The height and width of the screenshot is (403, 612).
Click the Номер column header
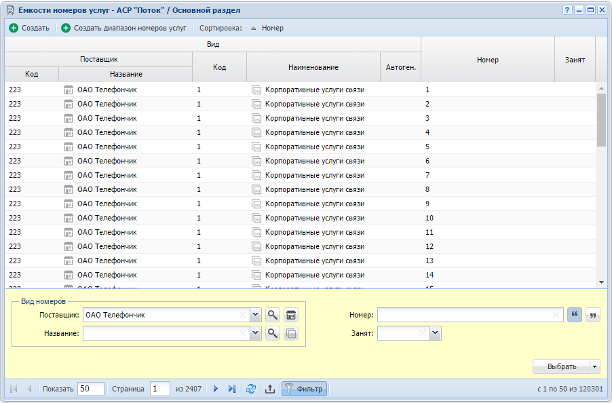[487, 60]
